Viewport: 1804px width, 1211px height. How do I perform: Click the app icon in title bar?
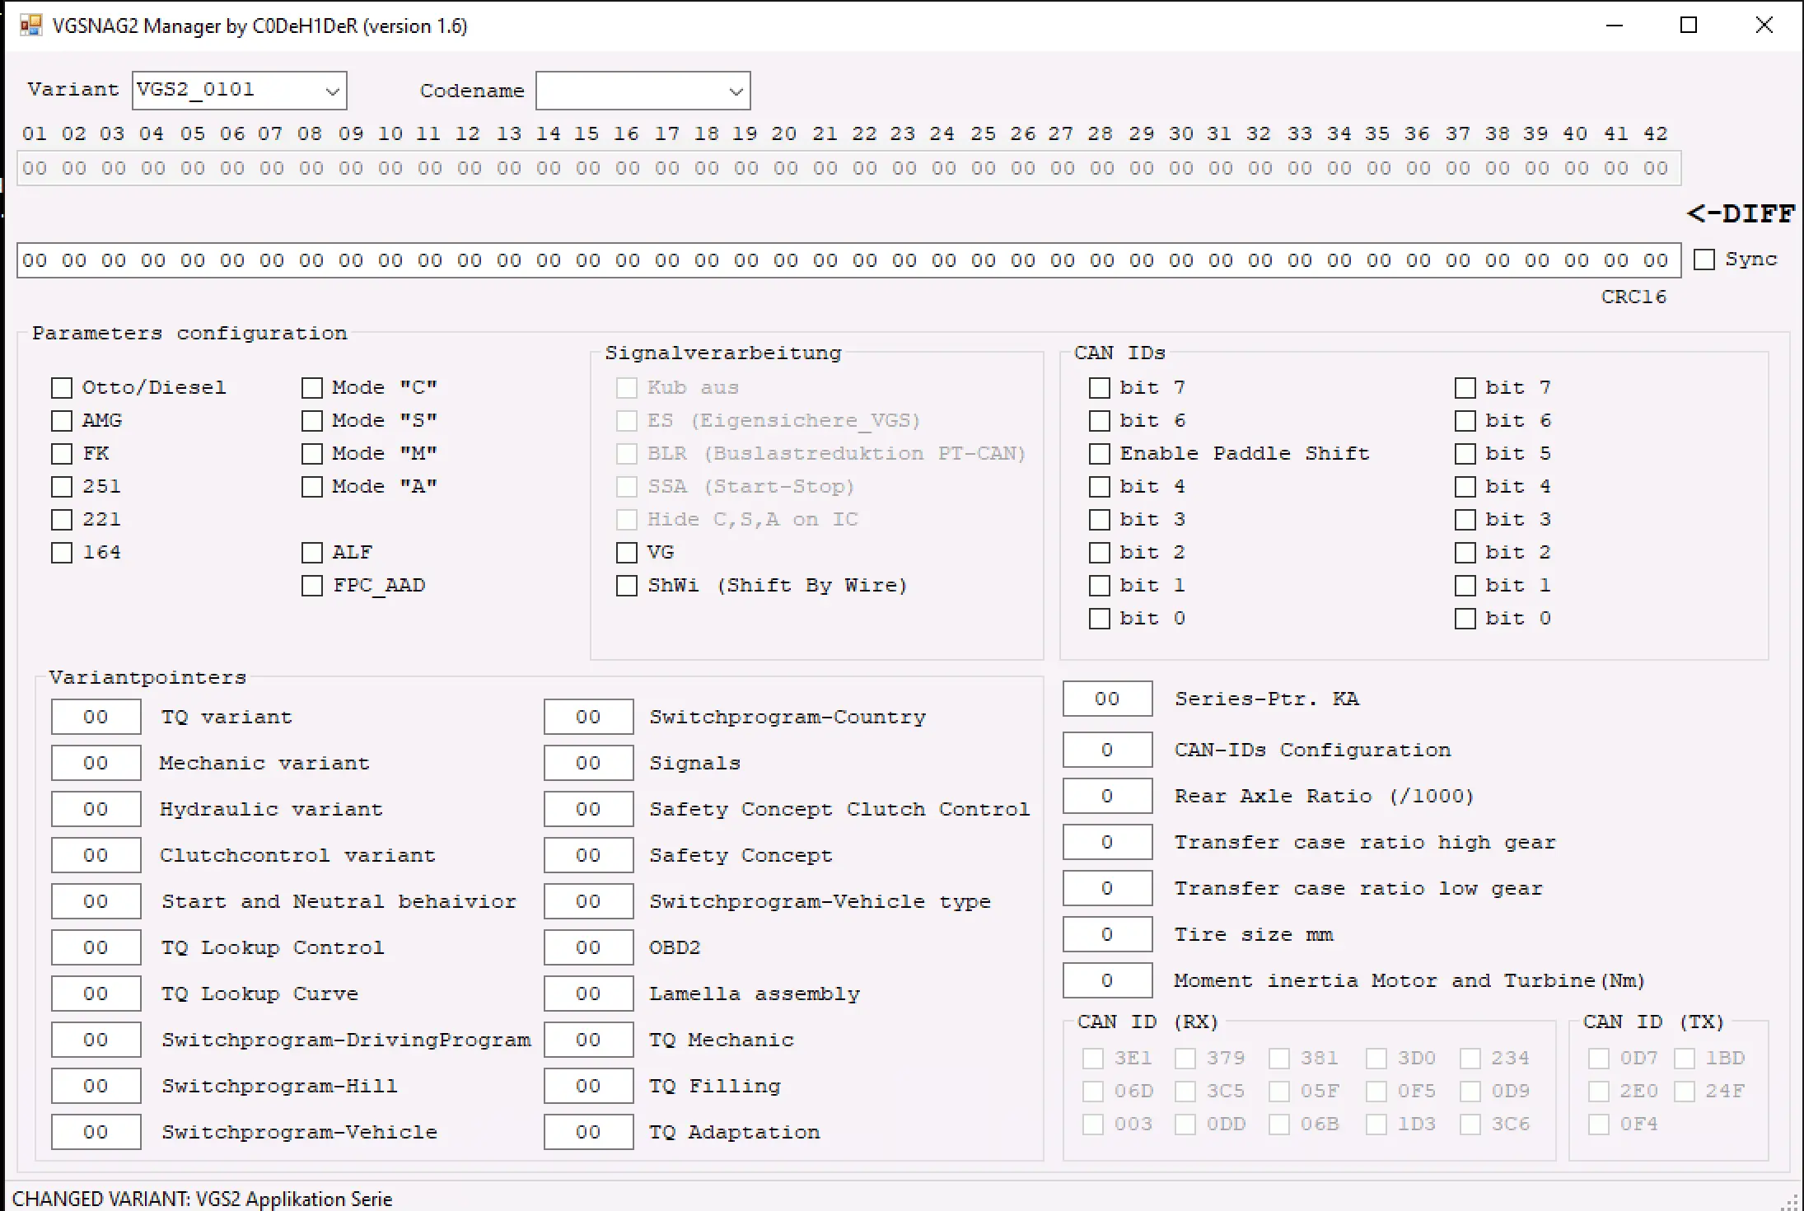[x=30, y=26]
